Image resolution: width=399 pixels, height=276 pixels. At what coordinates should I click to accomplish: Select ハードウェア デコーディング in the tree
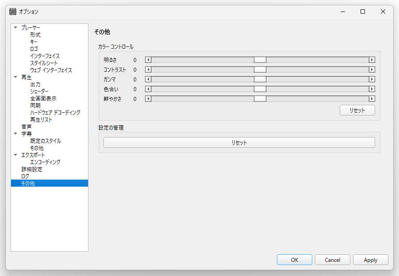[55, 112]
